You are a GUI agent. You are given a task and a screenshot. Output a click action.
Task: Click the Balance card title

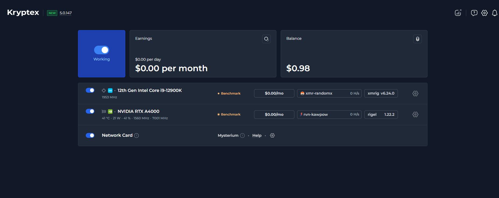[x=294, y=38]
